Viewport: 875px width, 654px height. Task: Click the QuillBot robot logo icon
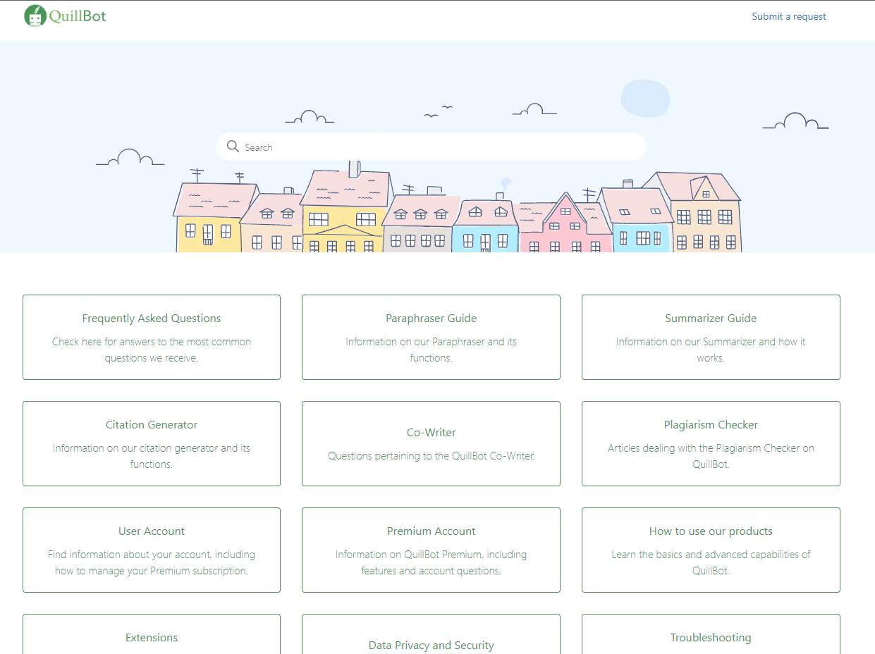(x=35, y=16)
